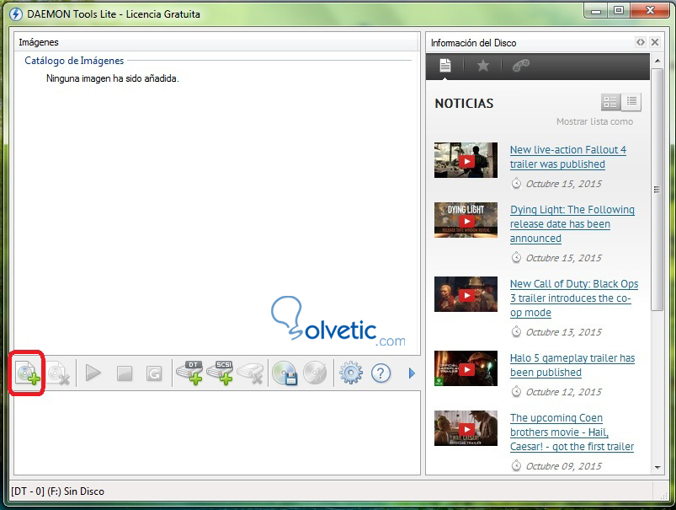
Task: Click the news panel scrollbar thumb
Action: coord(657,189)
